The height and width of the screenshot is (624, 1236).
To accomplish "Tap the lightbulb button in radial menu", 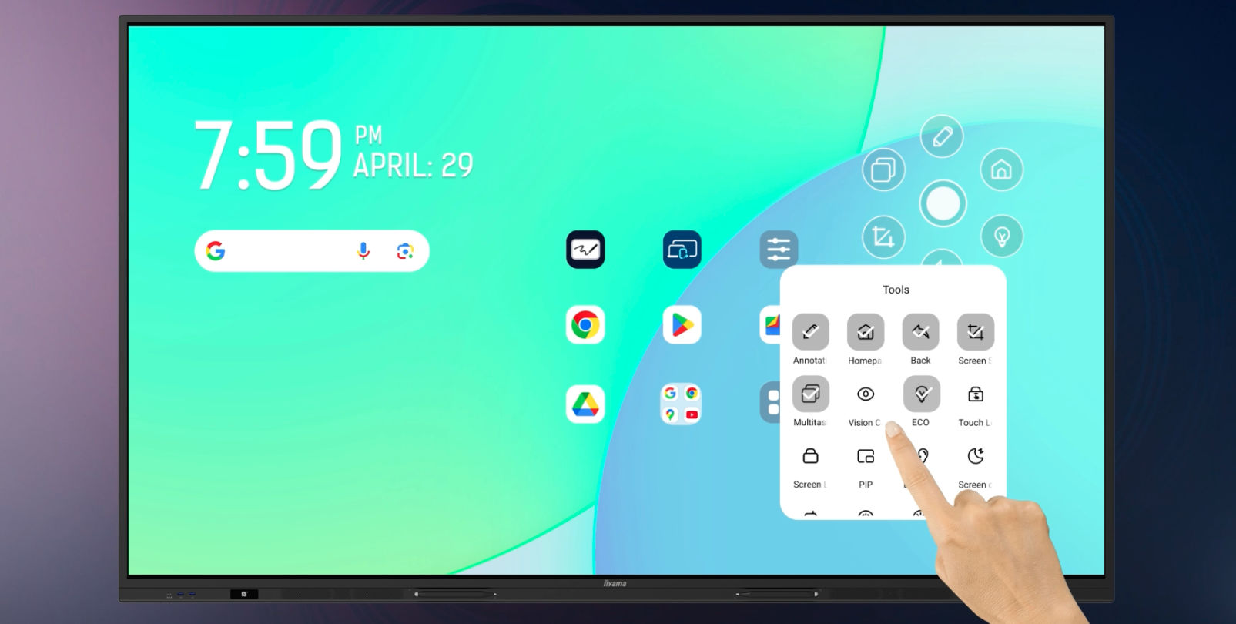I will coord(1001,236).
